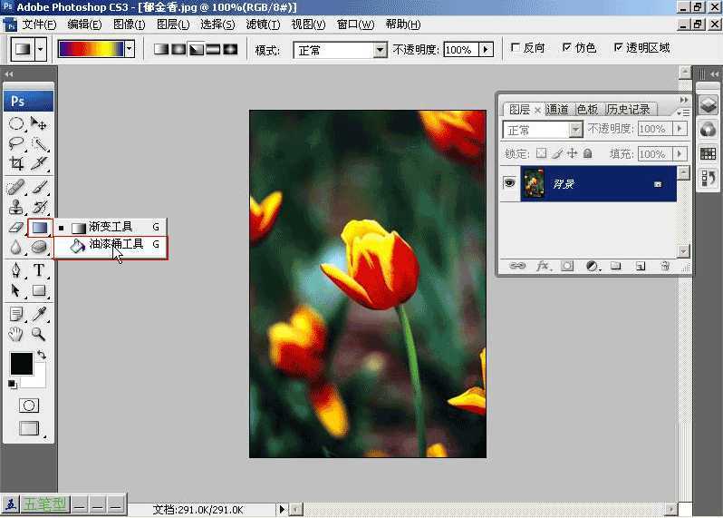
Task: Uncheck the 仿色 (Dither) checkbox
Action: click(x=567, y=48)
